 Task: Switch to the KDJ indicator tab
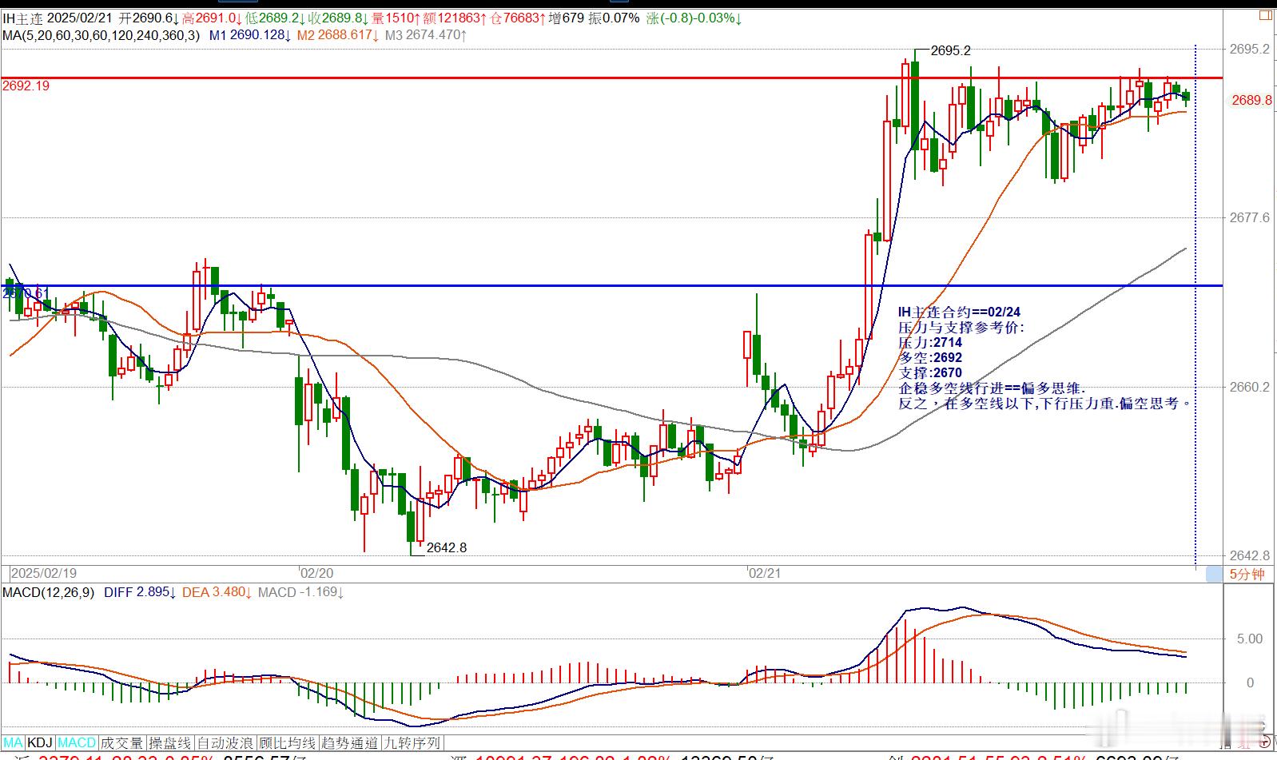(40, 743)
